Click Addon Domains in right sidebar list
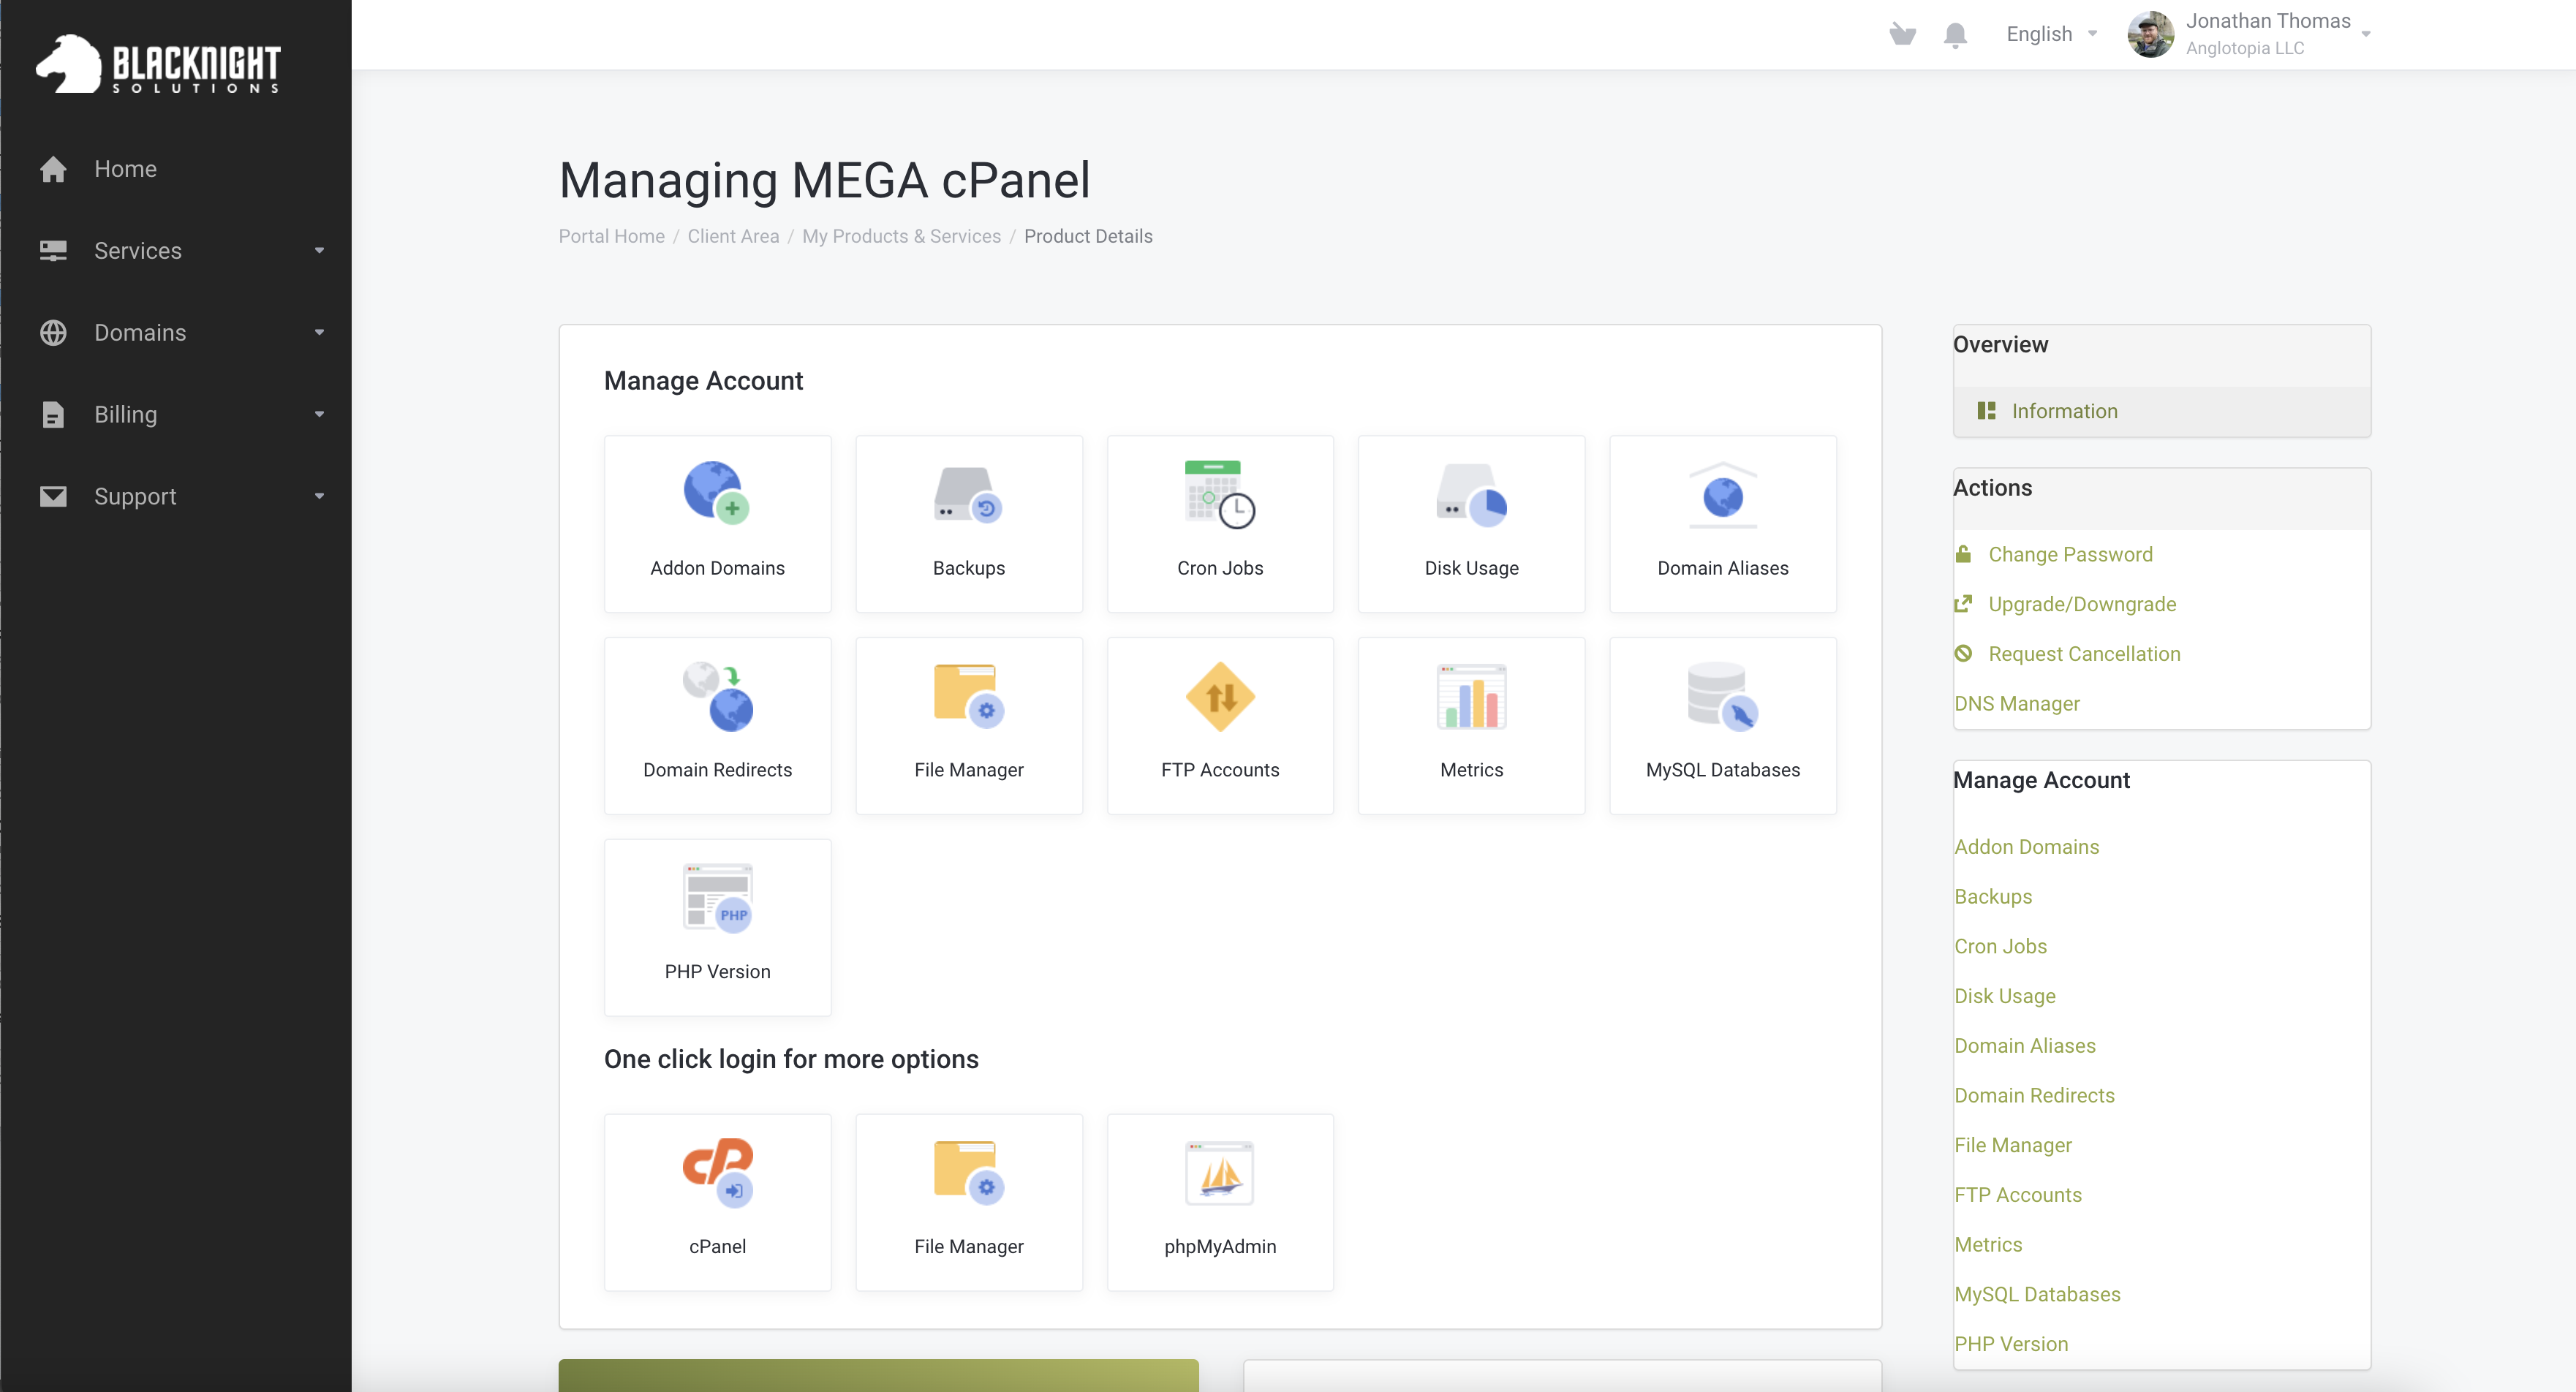Viewport: 2576px width, 1392px height. tap(2026, 846)
